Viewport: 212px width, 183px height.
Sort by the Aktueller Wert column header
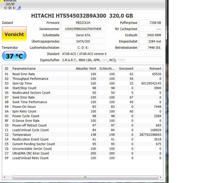coord(83,69)
